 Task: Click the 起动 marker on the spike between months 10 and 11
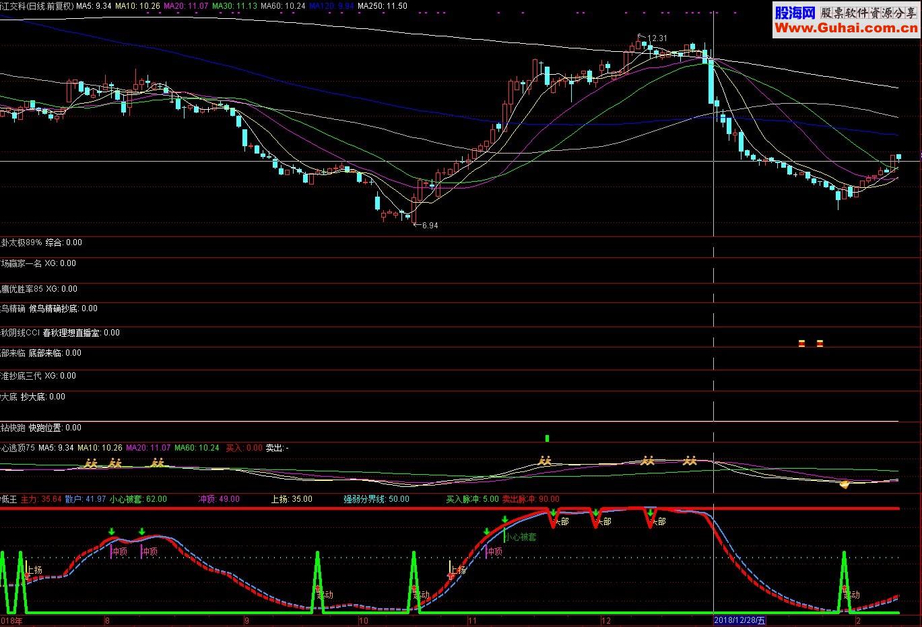(422, 595)
